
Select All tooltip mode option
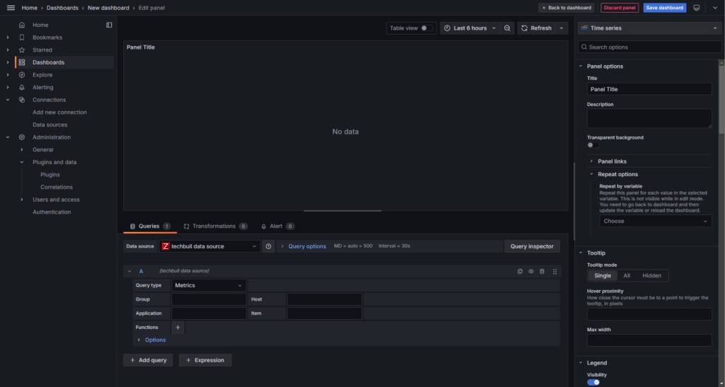tap(627, 275)
